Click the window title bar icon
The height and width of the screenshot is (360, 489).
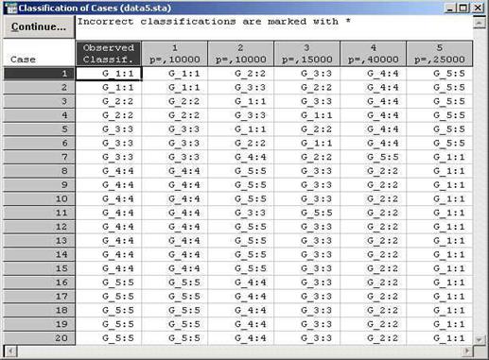(10, 8)
